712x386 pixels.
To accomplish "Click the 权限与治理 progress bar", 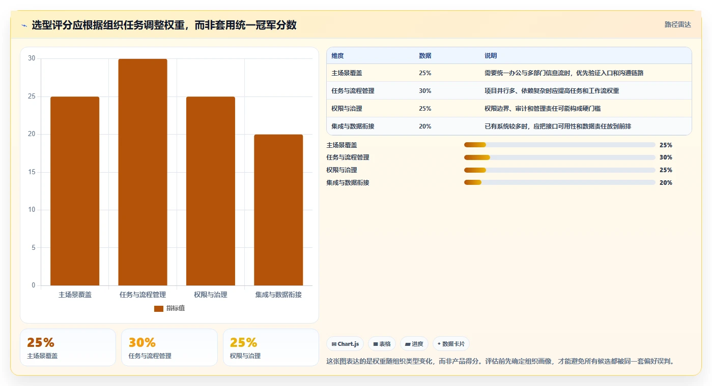I will coord(559,170).
